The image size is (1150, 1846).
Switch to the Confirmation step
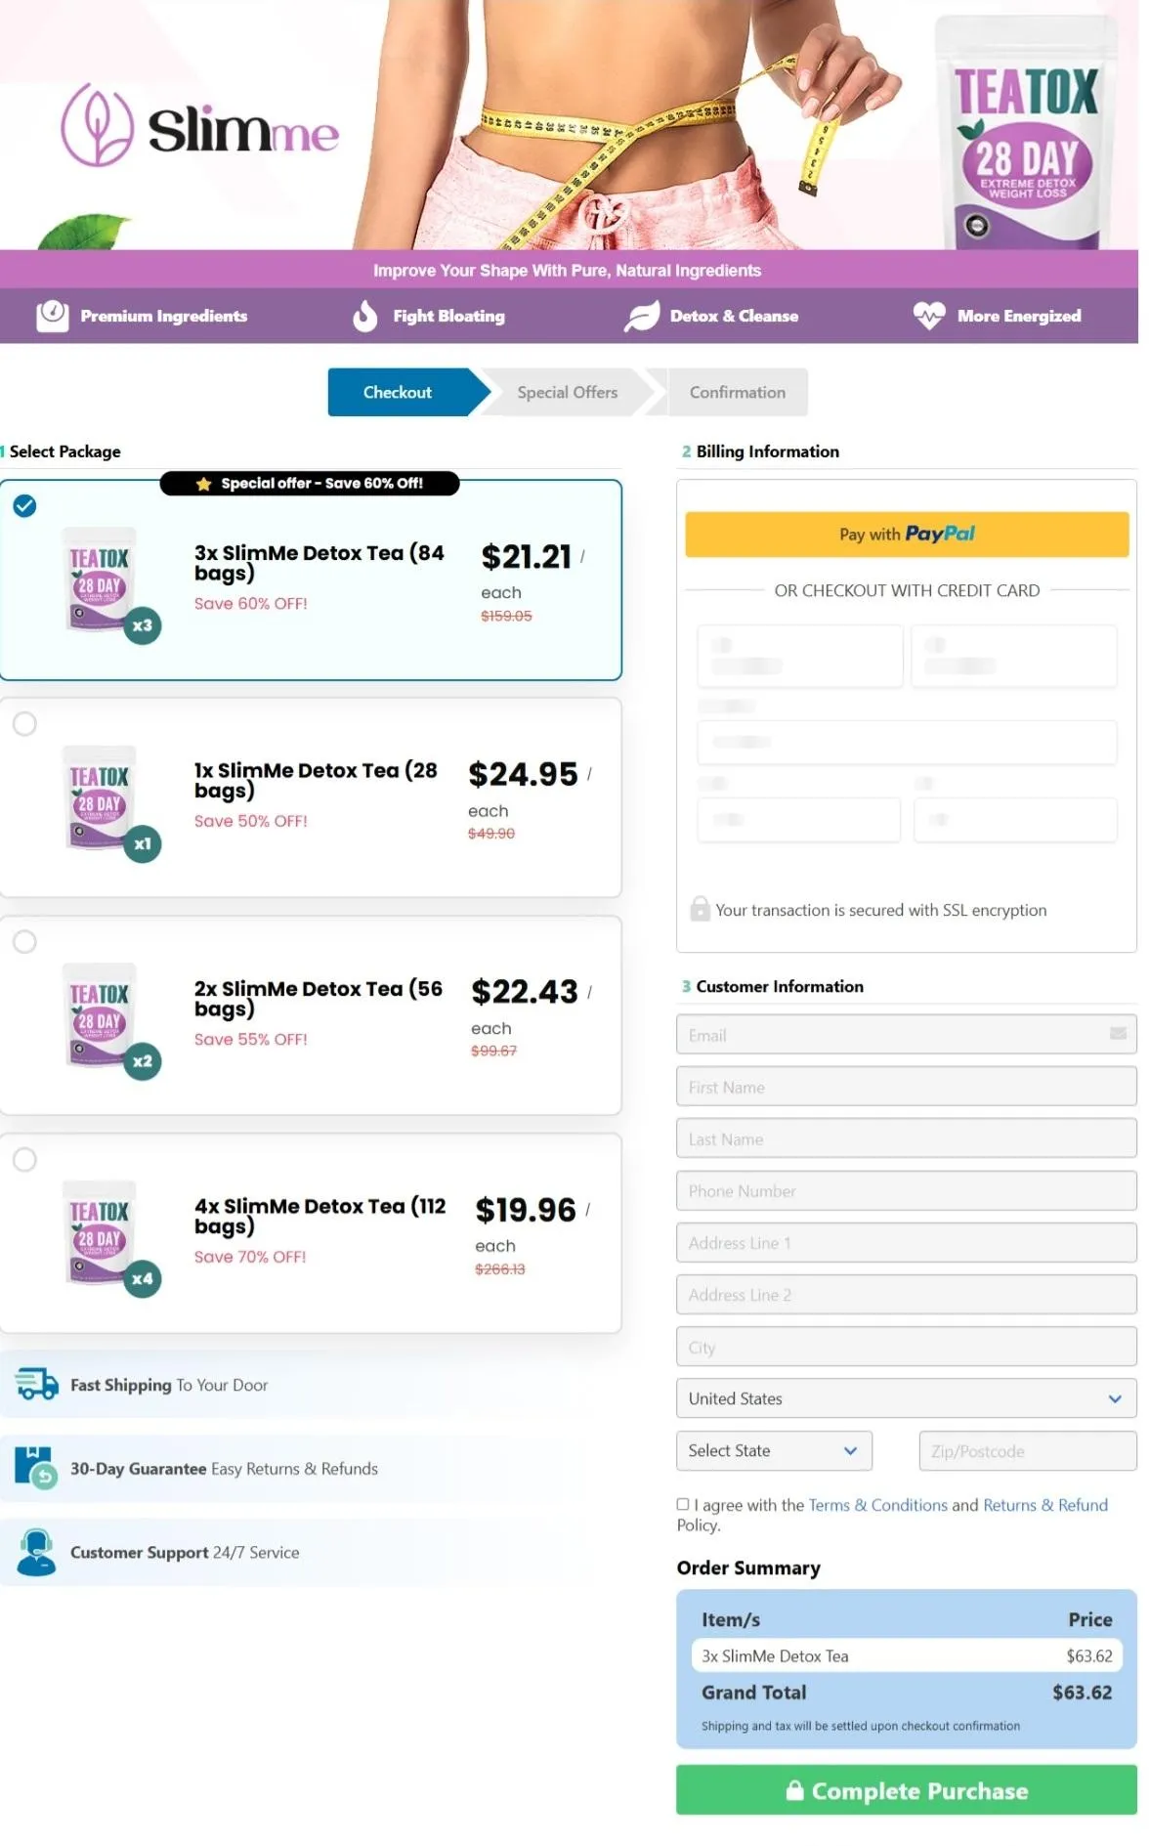click(x=738, y=392)
